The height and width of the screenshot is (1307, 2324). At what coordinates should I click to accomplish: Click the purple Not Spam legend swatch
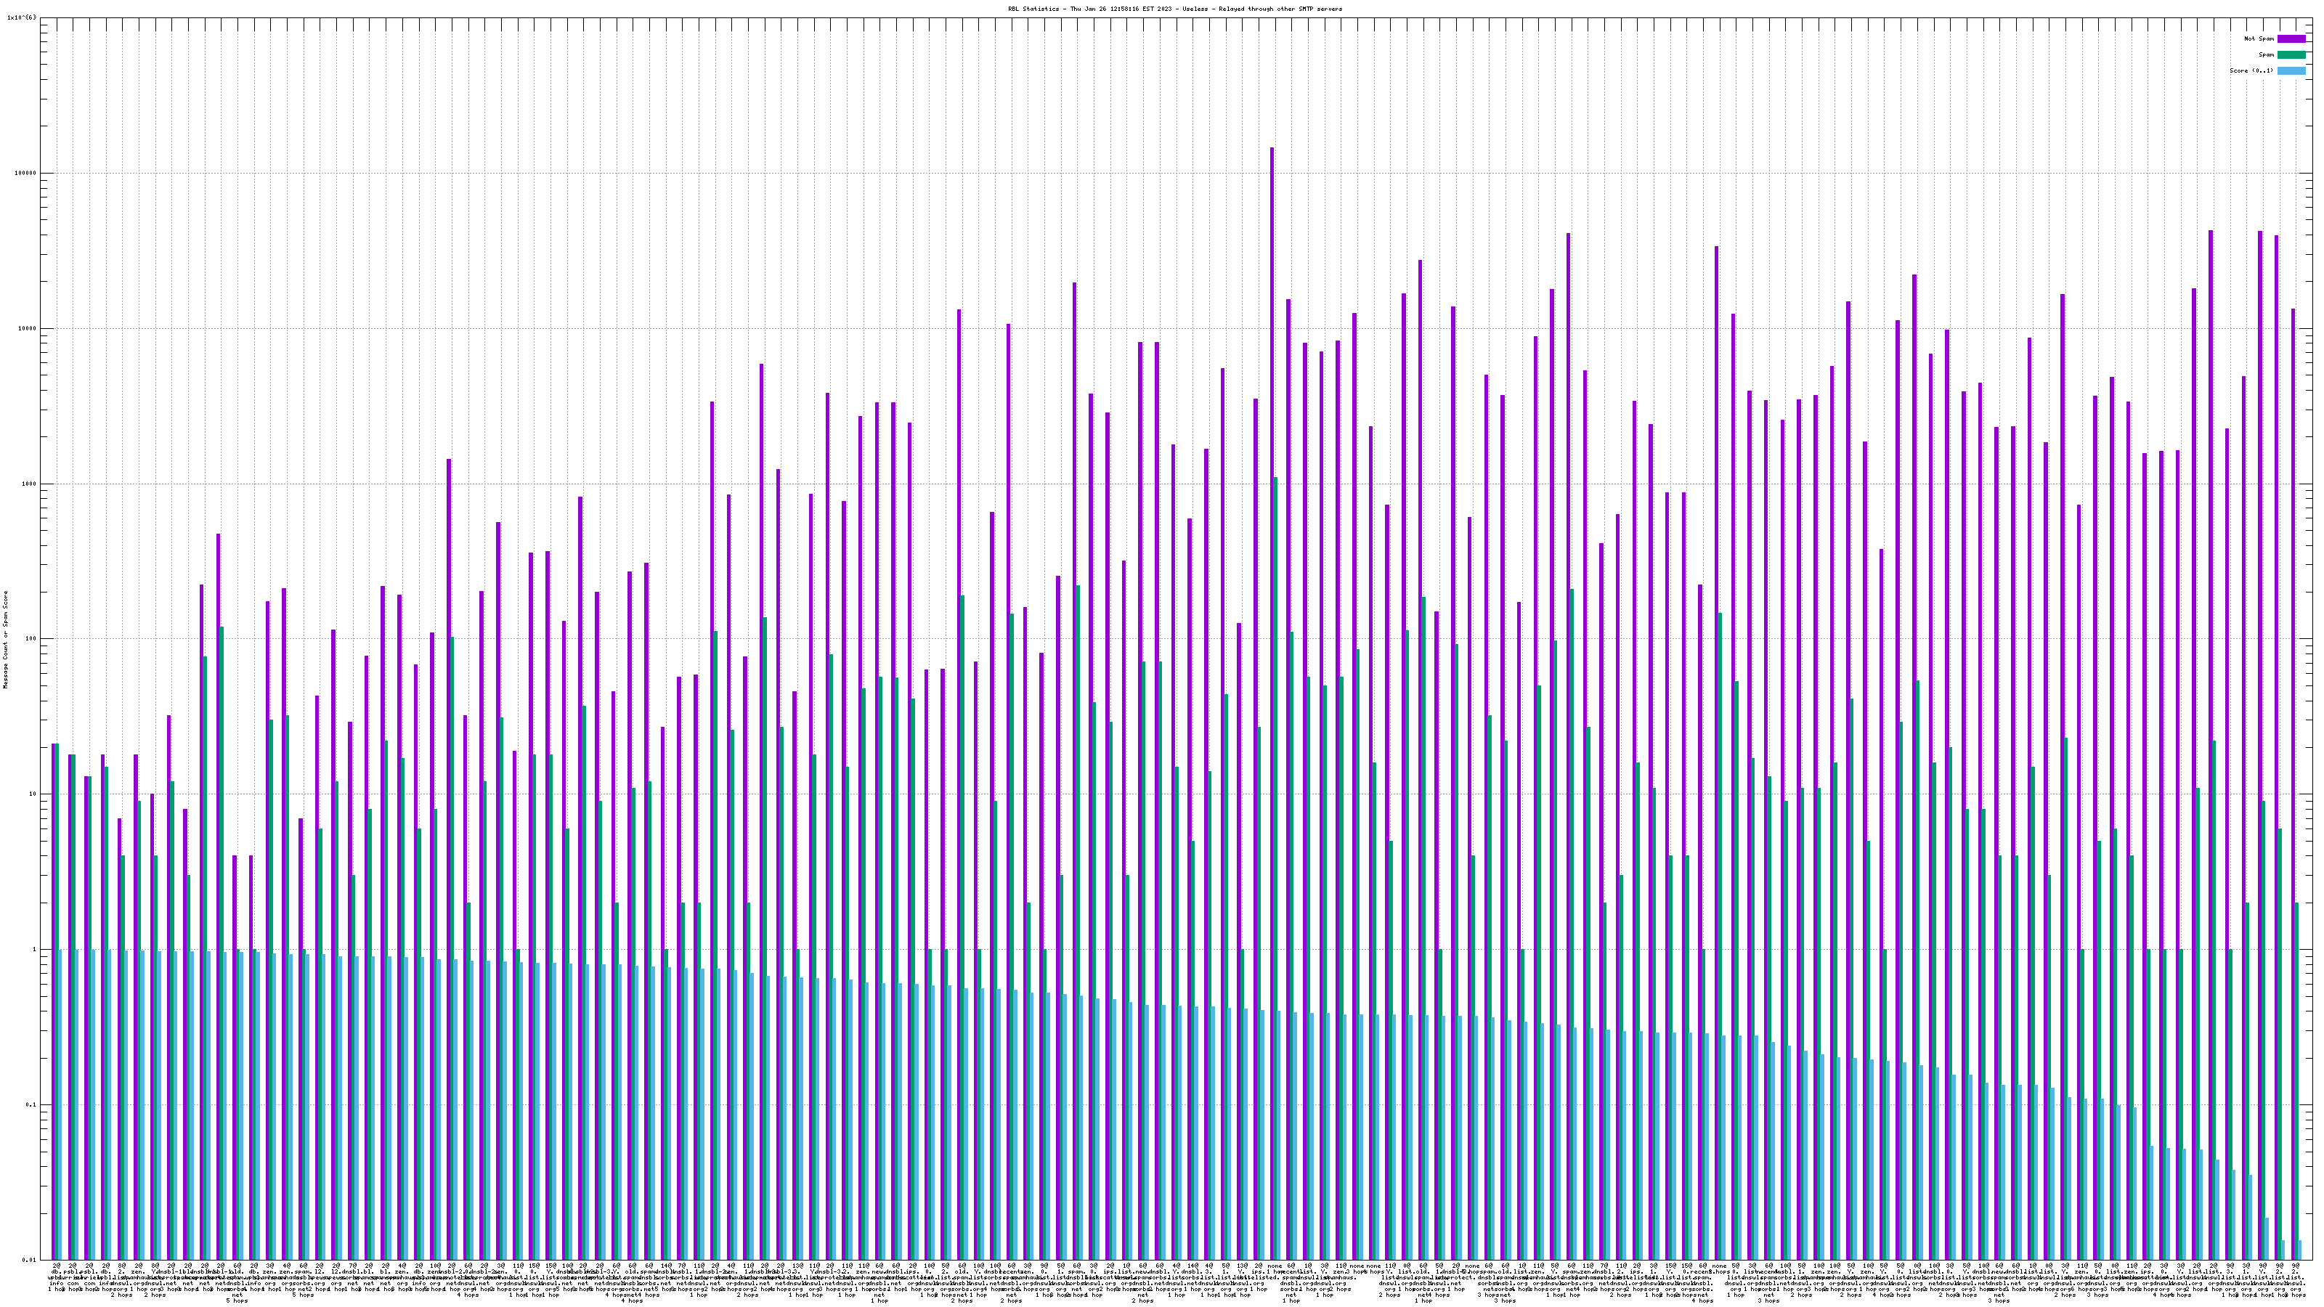click(2291, 38)
